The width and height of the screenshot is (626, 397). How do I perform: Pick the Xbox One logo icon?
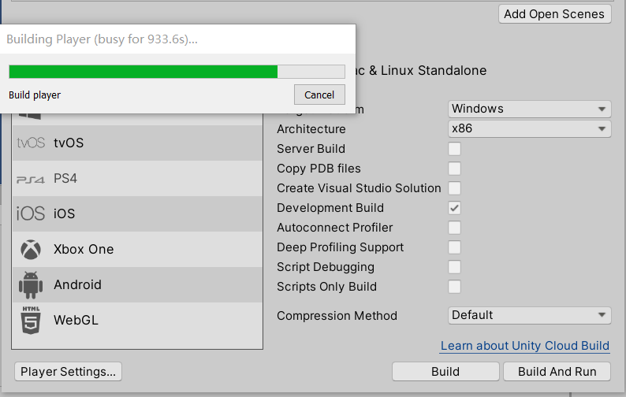31,250
